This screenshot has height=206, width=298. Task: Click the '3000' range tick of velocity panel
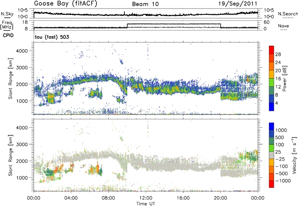pyautogui.click(x=22, y=144)
